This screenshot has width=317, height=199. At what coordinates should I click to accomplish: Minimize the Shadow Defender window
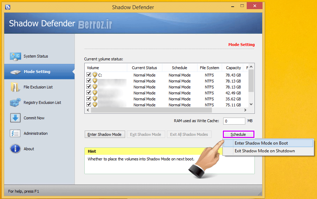click(233, 6)
